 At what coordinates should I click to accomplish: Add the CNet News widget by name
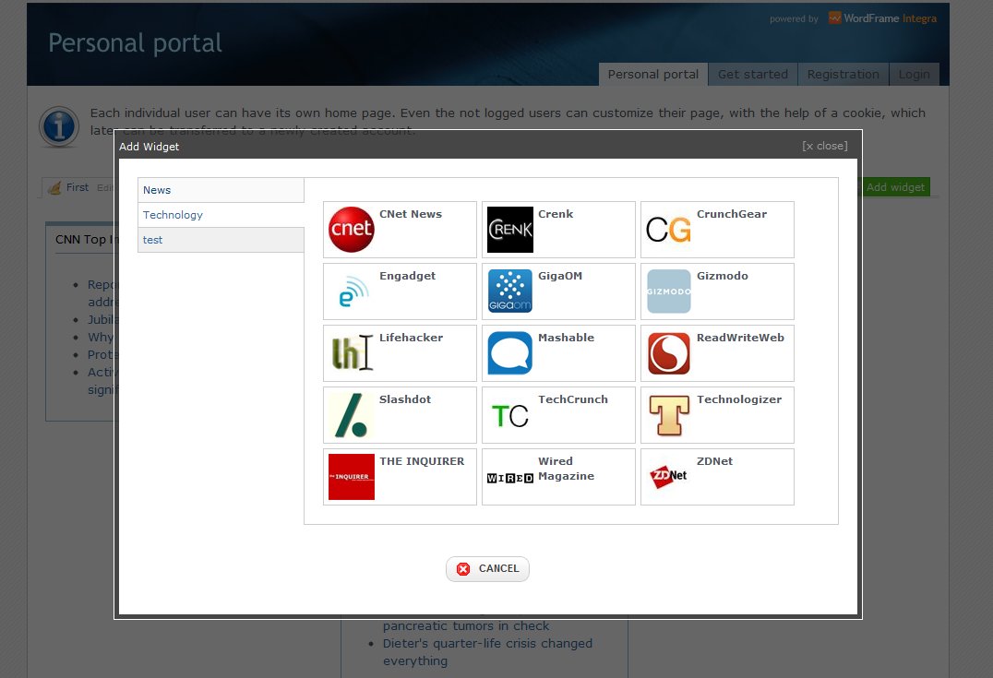click(x=411, y=214)
